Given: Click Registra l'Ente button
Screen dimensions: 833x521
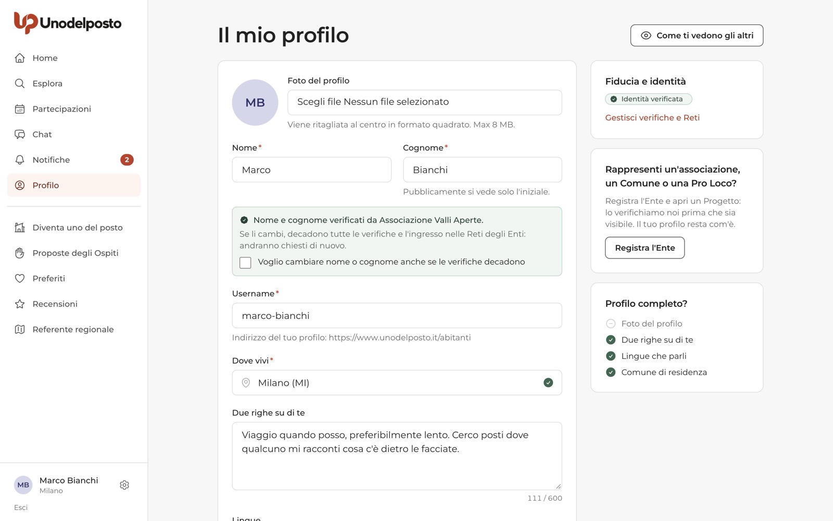Looking at the screenshot, I should 645,248.
